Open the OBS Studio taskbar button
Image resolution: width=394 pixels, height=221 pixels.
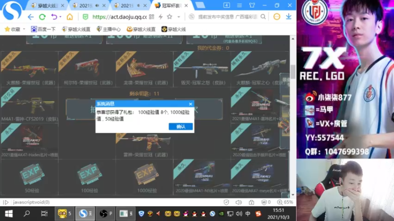[x=105, y=214]
